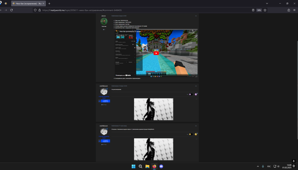Reload the page with the refresh button
This screenshot has width=298, height=170.
pos(11,10)
